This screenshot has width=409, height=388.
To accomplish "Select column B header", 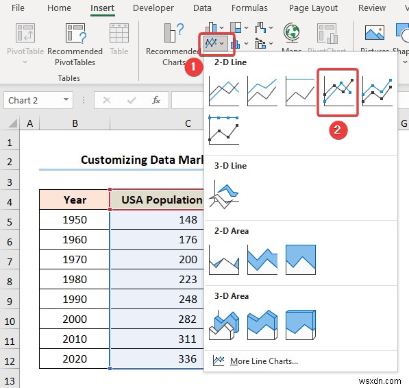I will [75, 123].
